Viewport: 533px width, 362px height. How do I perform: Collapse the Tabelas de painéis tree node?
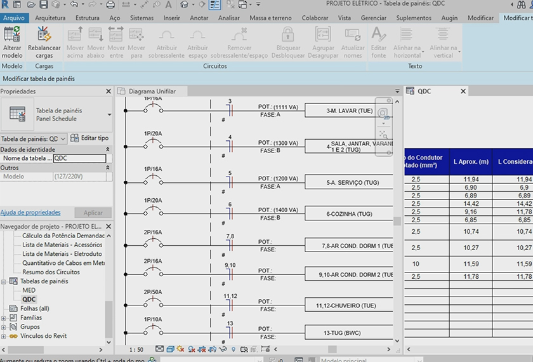click(5, 281)
